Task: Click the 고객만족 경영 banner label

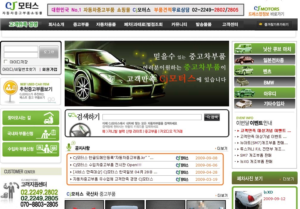Action: click(23, 24)
